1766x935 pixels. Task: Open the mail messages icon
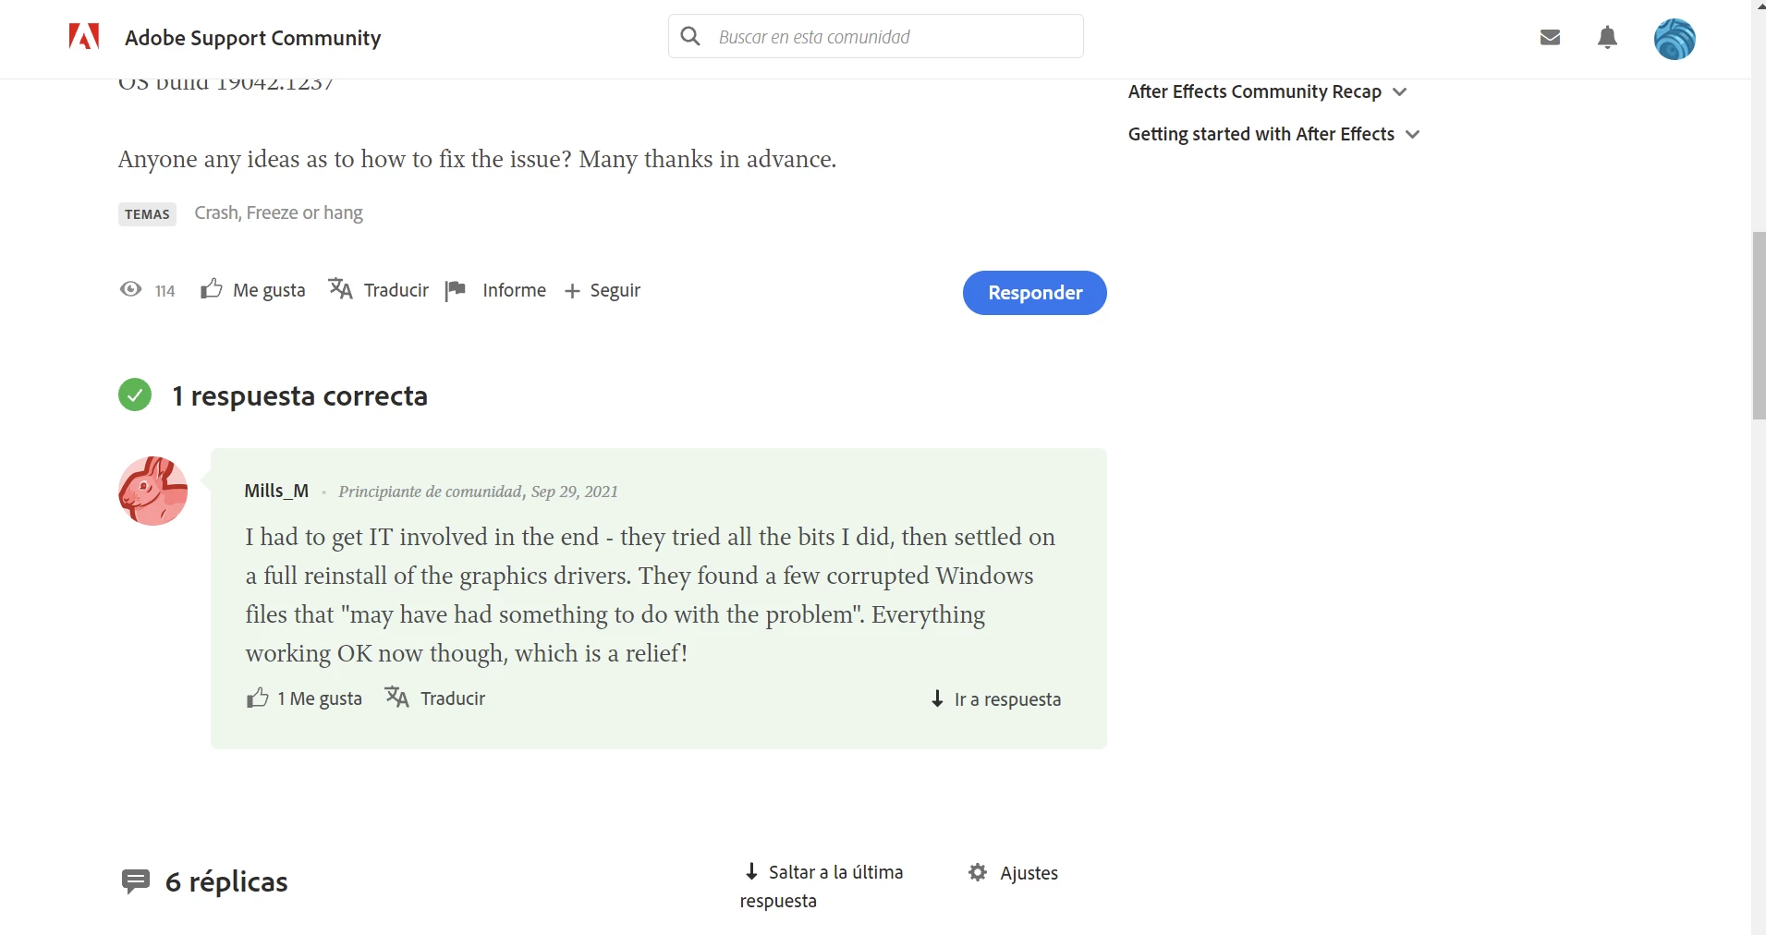coord(1550,37)
